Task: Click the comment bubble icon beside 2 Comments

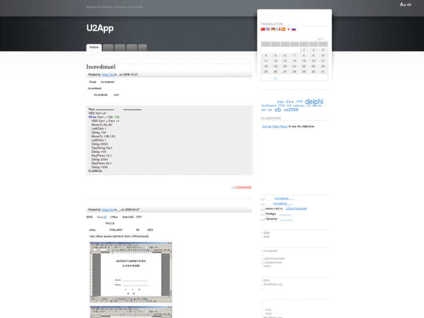Action: [233, 187]
